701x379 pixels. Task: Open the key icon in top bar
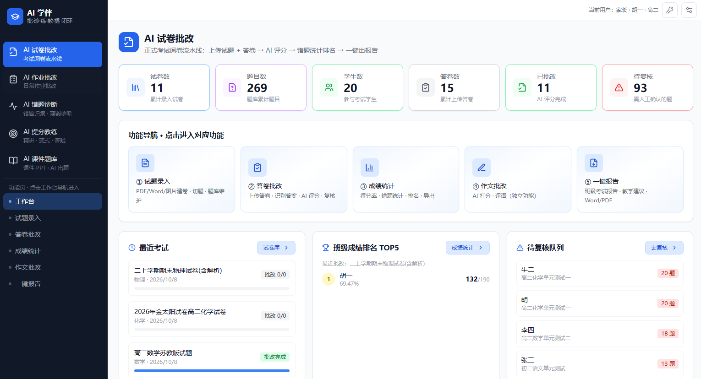pyautogui.click(x=670, y=10)
